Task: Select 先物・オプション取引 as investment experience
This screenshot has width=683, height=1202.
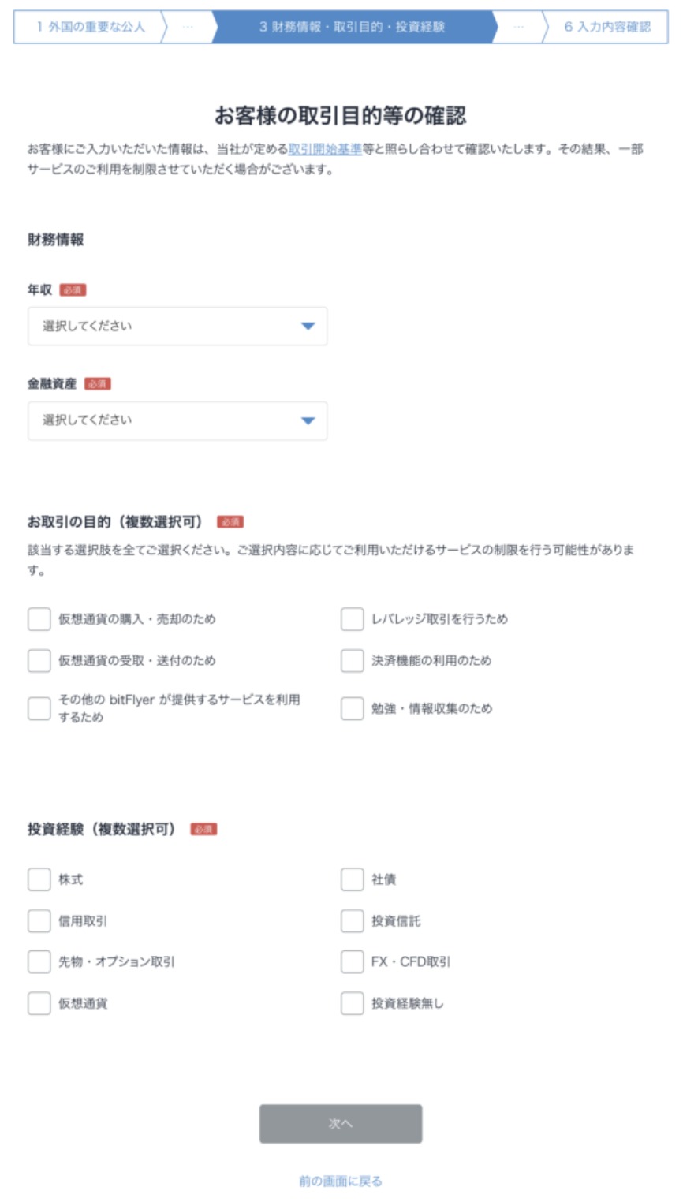Action: tap(38, 961)
